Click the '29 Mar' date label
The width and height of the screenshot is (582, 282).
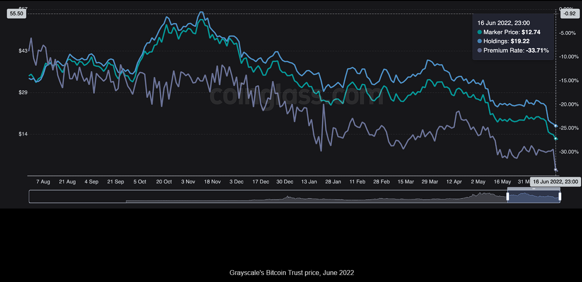(x=430, y=182)
